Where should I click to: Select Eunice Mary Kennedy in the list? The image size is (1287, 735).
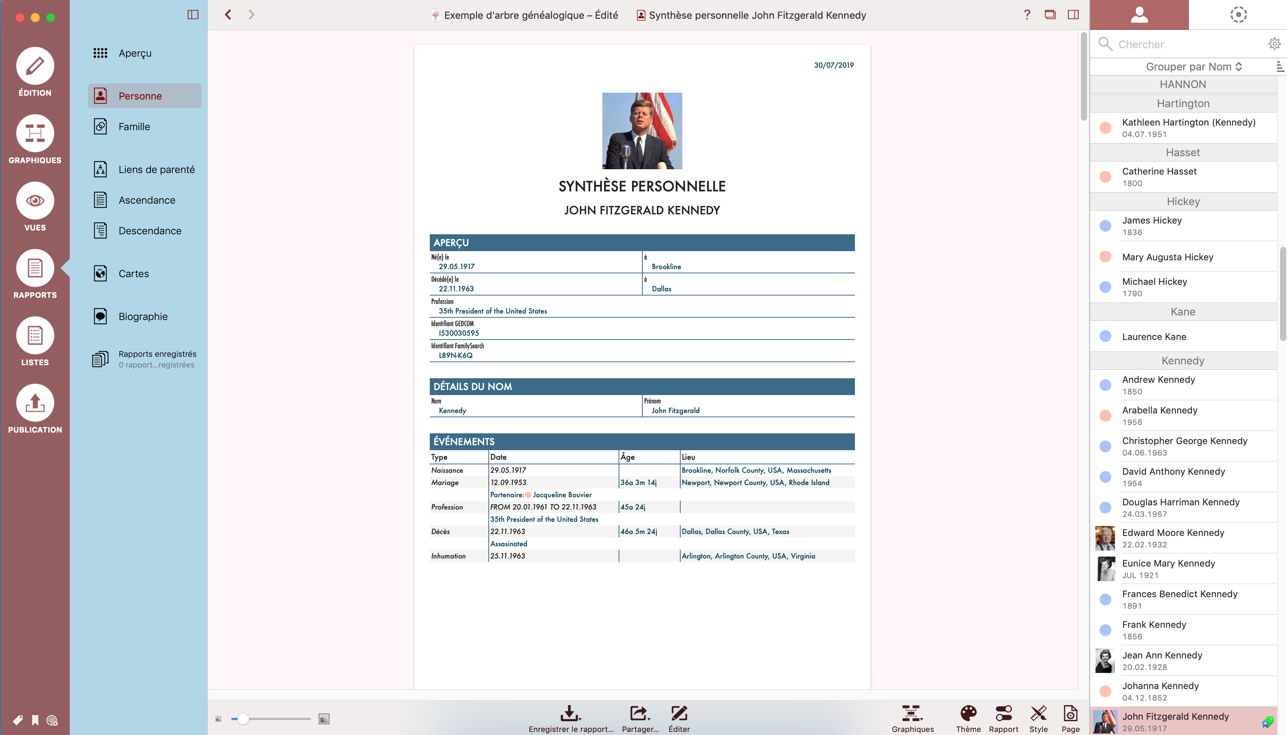coord(1183,569)
